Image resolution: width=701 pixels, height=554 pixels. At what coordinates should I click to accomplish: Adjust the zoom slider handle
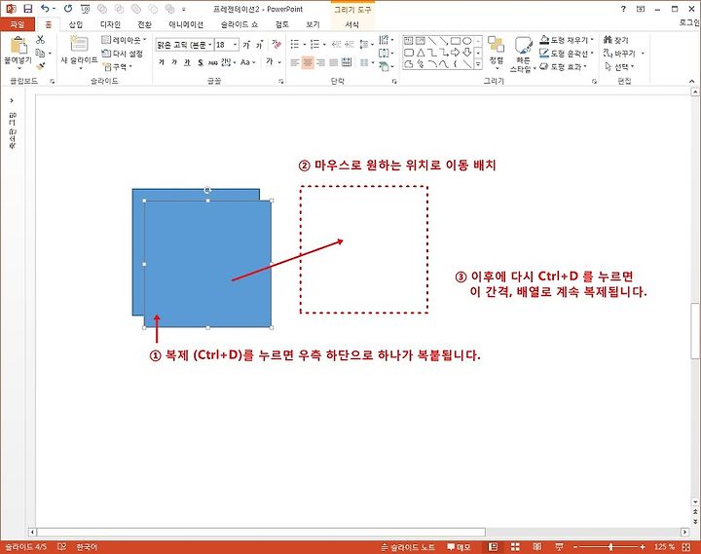(610, 546)
